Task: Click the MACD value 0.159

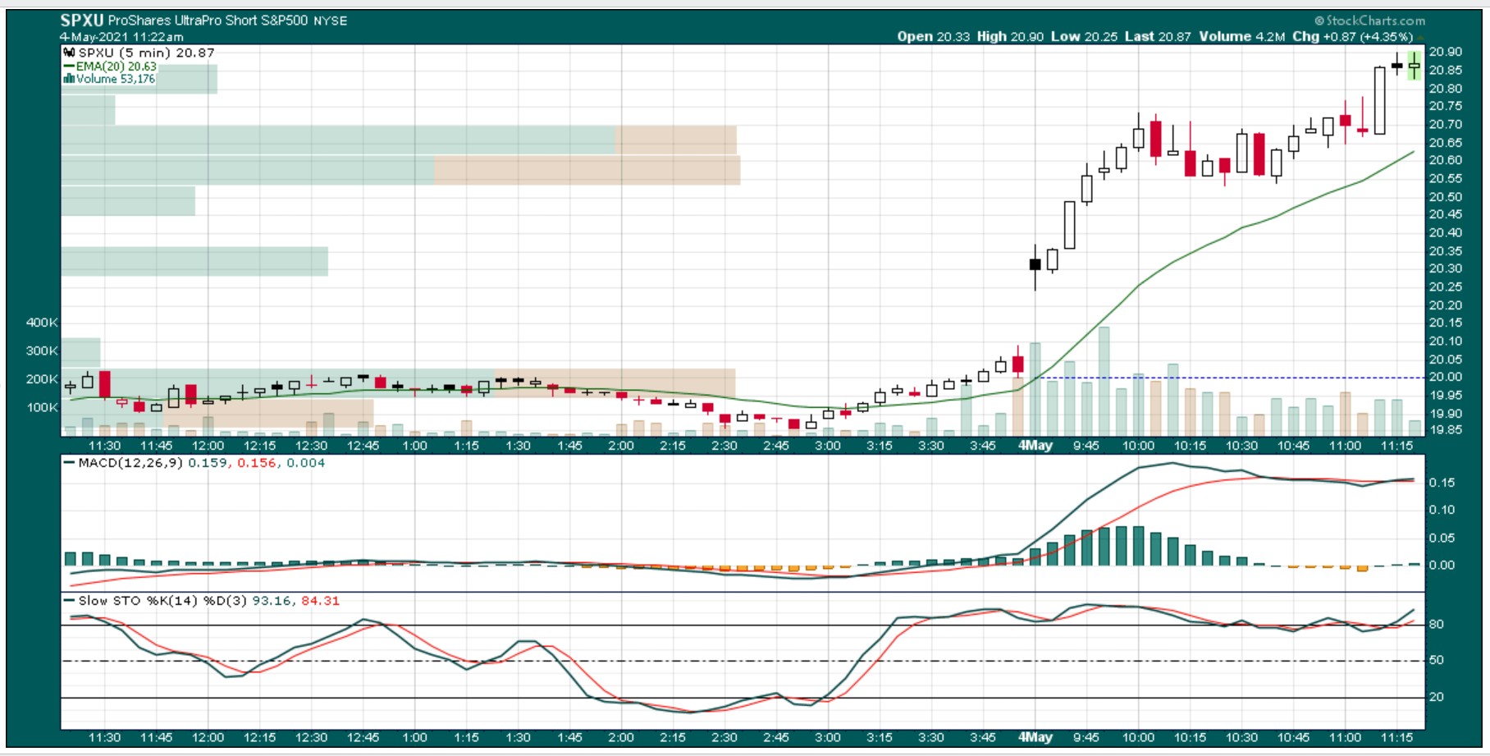Action: [x=208, y=463]
